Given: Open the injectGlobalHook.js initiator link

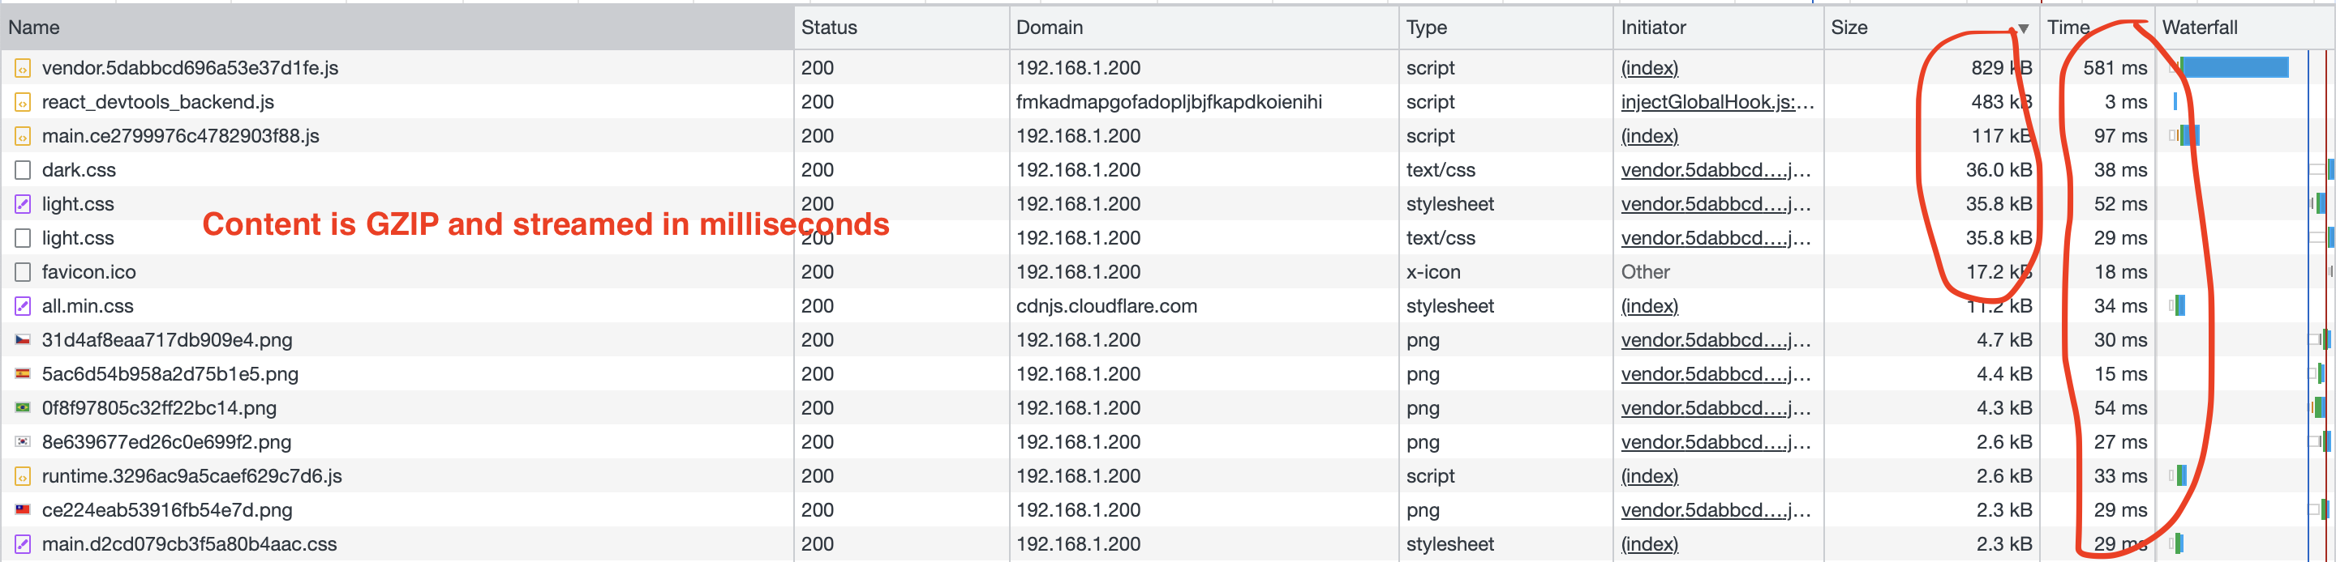Looking at the screenshot, I should (x=1718, y=102).
